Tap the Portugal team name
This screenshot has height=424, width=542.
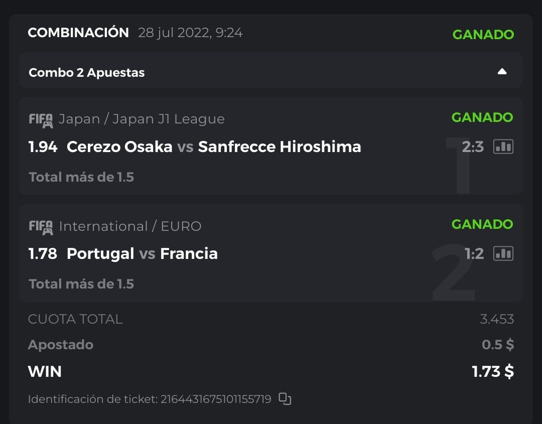tap(100, 253)
